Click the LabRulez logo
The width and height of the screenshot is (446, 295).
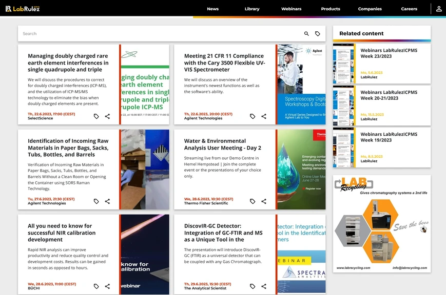point(23,9)
